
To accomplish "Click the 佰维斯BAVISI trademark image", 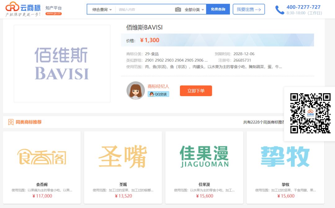I will click(x=62, y=64).
